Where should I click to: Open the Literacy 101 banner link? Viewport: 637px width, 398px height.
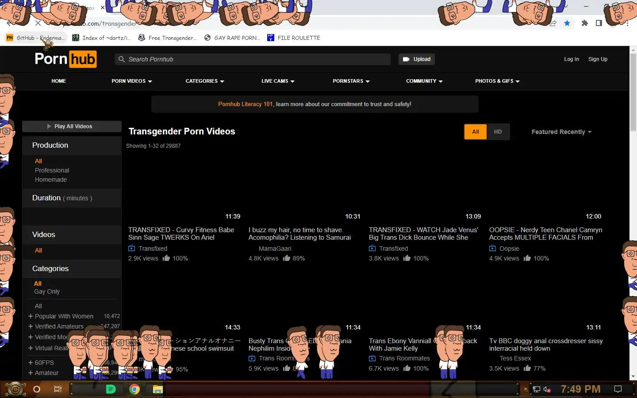pyautogui.click(x=246, y=104)
